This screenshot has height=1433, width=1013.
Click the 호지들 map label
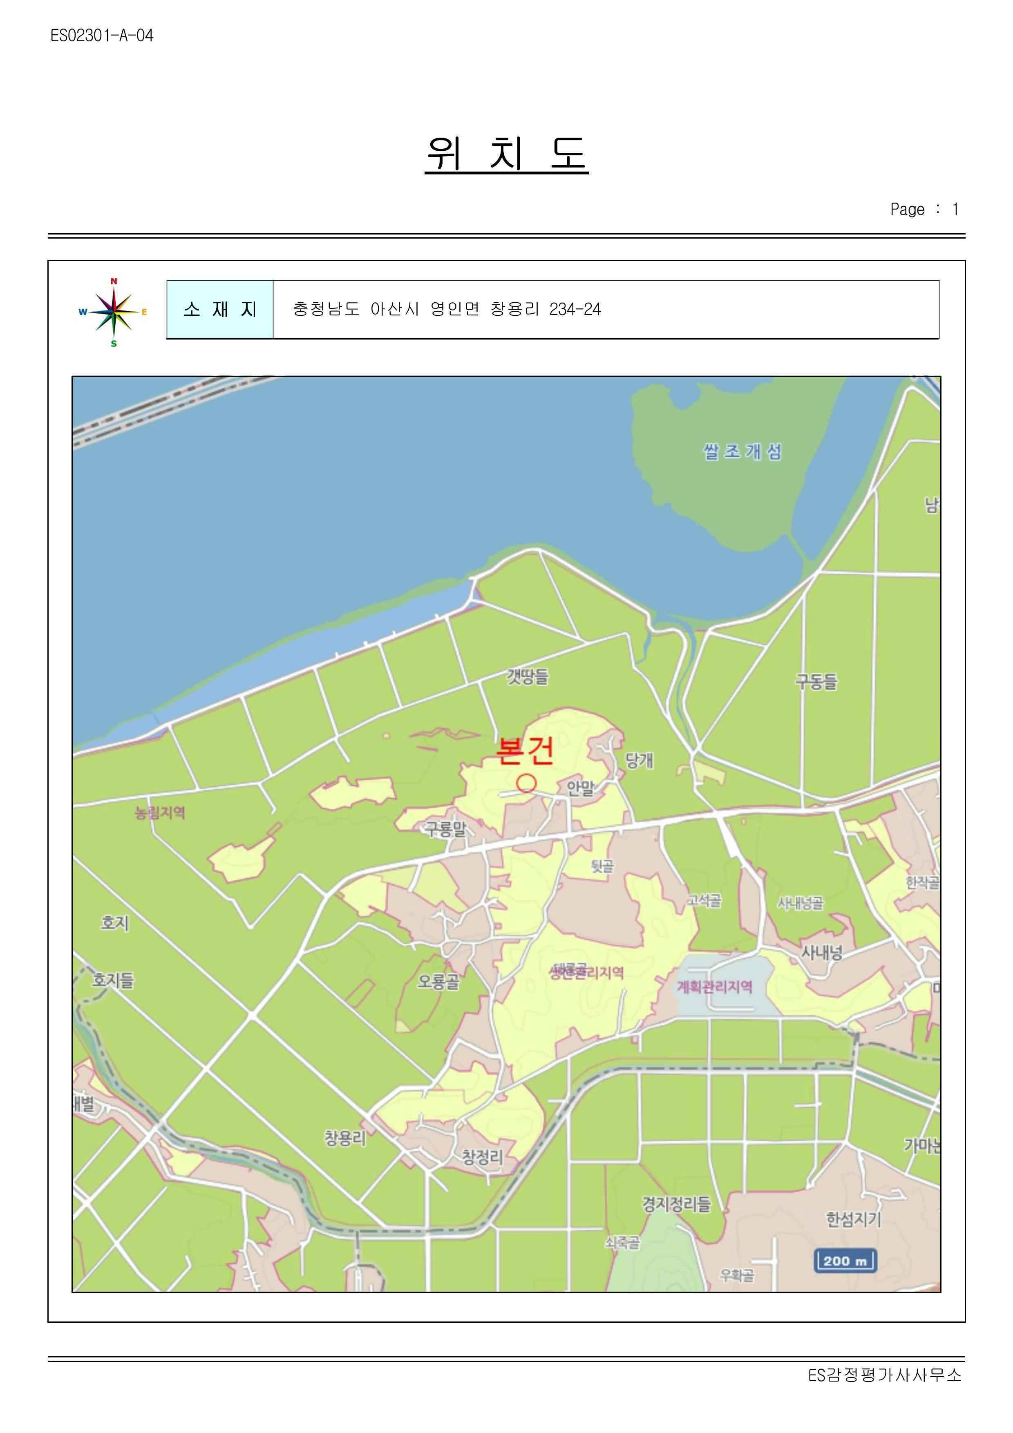(113, 980)
